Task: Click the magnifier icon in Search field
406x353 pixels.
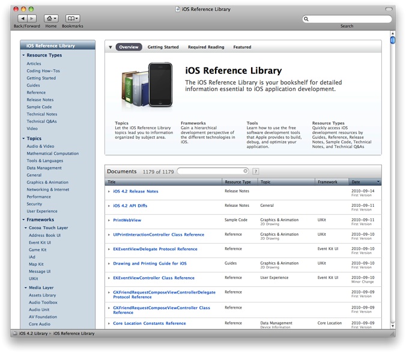Action: (306, 19)
